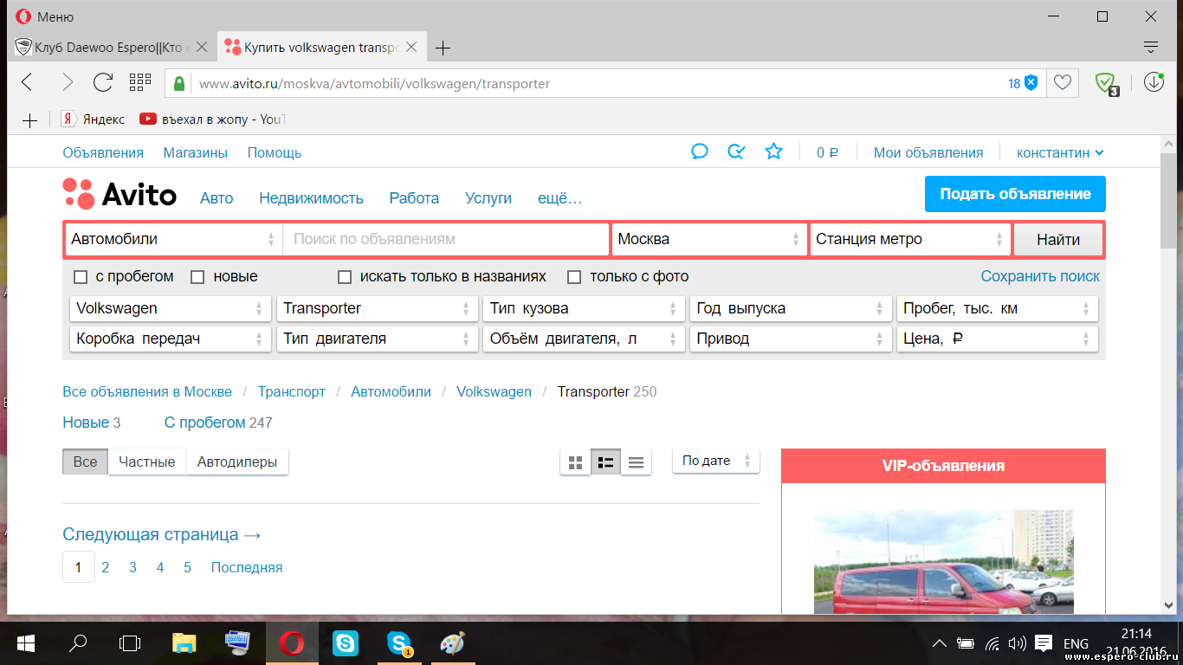This screenshot has width=1183, height=665.
Task: Click the "Поиск по объявлениям" search field
Action: pyautogui.click(x=445, y=239)
